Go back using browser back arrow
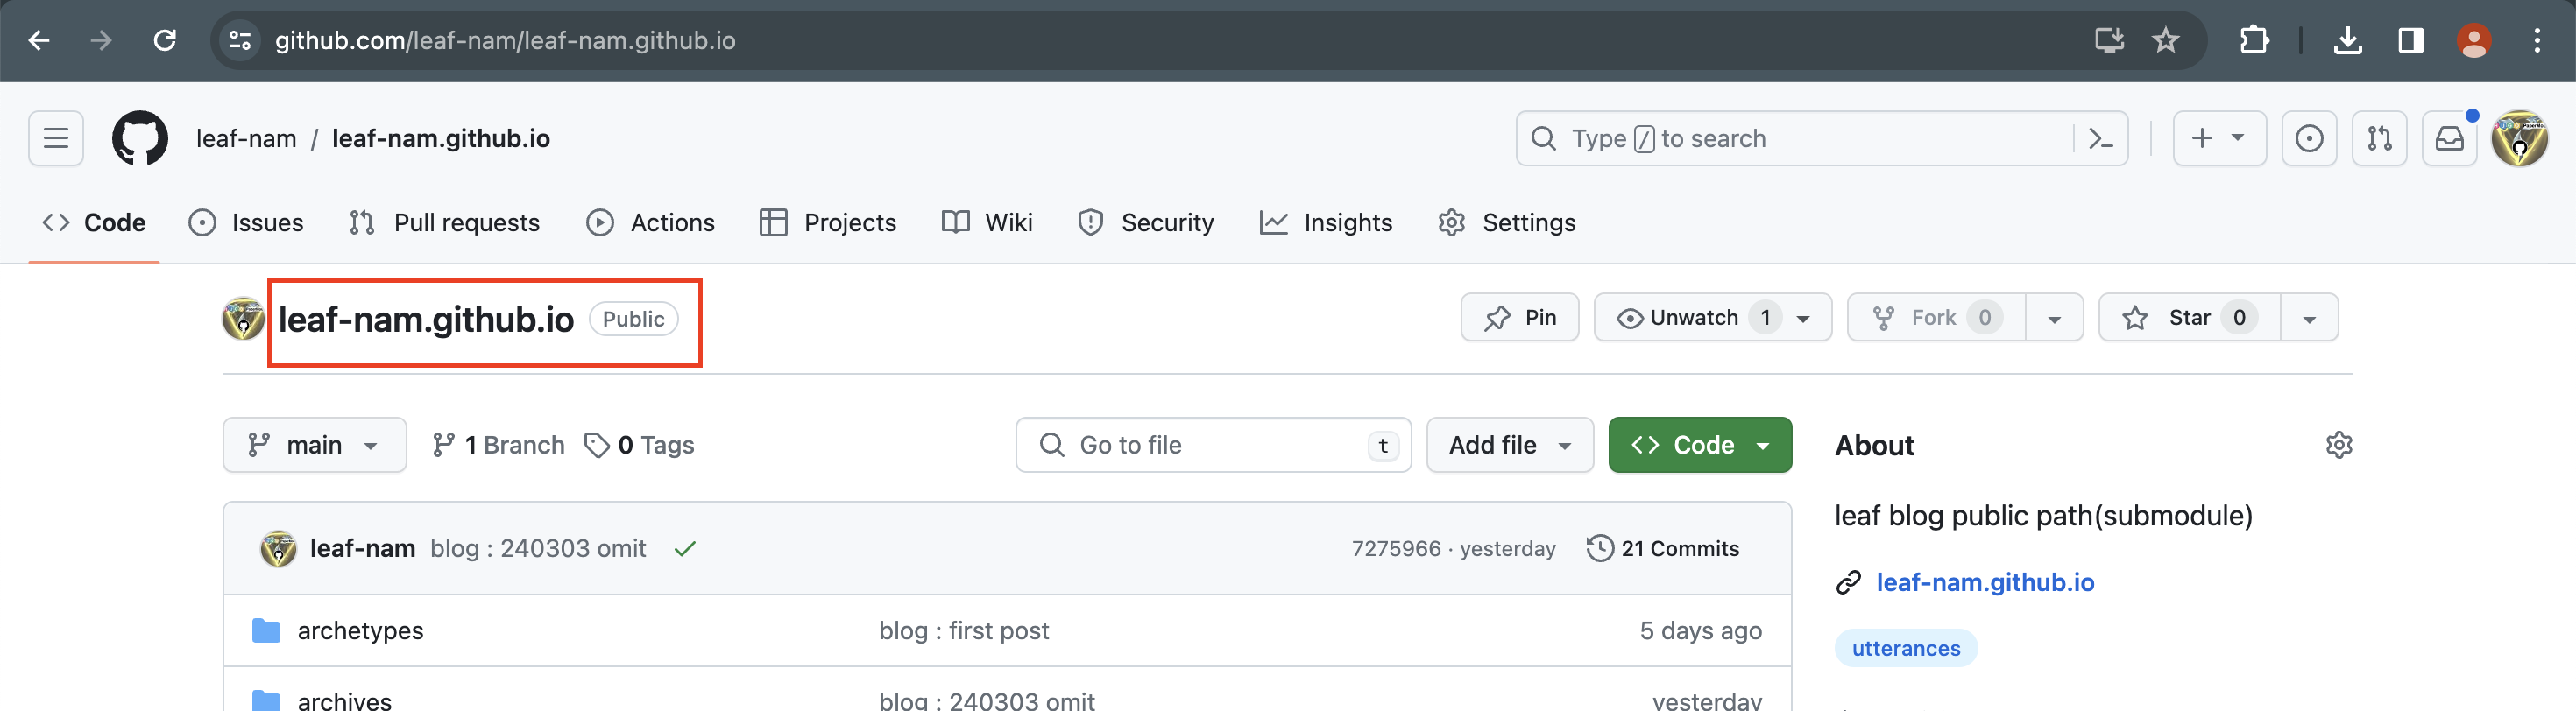This screenshot has width=2576, height=711. (39, 41)
